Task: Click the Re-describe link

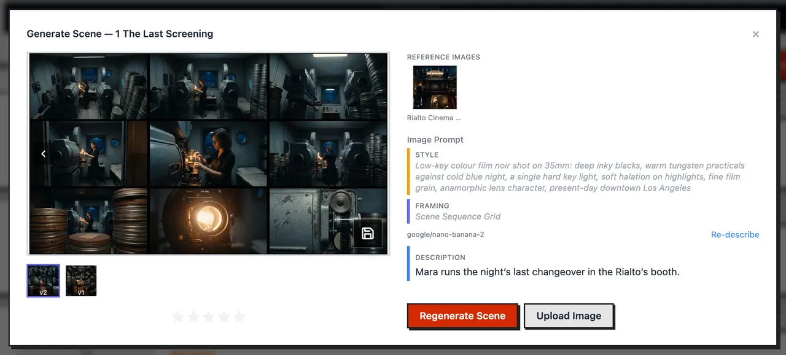Action: coord(735,235)
